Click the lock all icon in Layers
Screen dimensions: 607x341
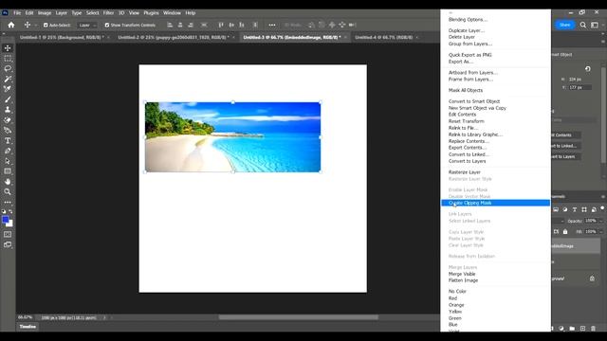(565, 231)
